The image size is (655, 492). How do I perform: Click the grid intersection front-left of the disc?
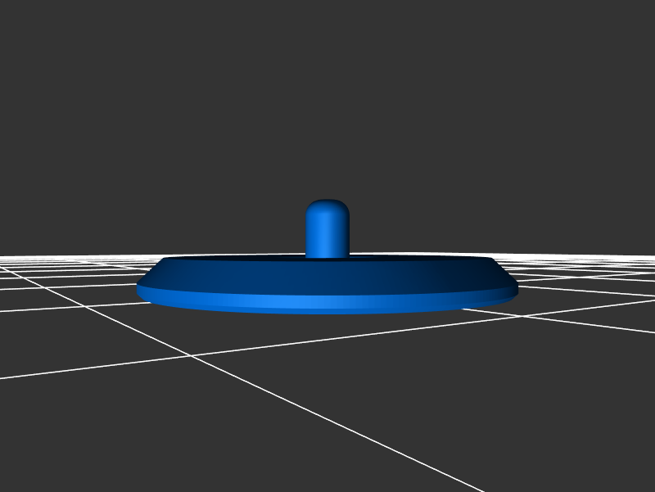(x=191, y=356)
